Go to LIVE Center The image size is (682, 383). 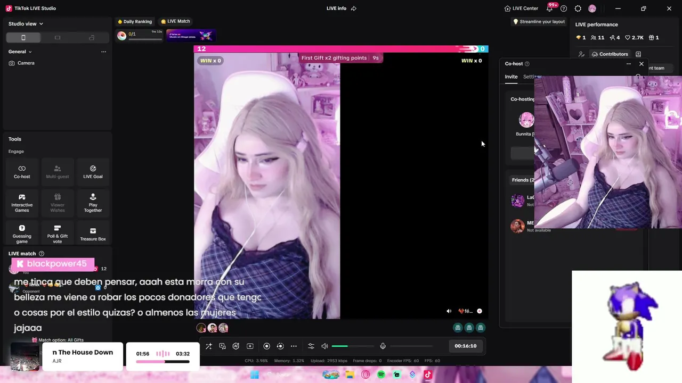click(521, 9)
